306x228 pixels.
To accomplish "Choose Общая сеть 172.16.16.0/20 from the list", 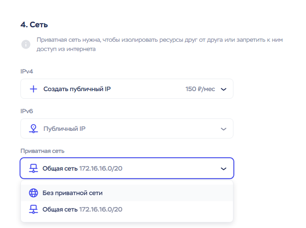I will [x=82, y=209].
